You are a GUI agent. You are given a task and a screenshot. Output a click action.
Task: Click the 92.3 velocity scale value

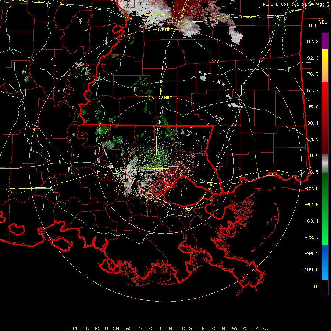point(313,58)
